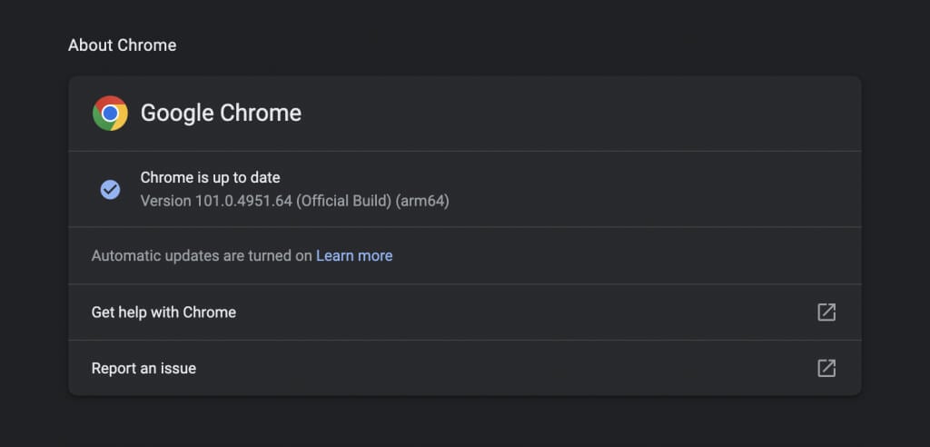930x447 pixels.
Task: Click the '(Official Build)' label
Action: [344, 201]
